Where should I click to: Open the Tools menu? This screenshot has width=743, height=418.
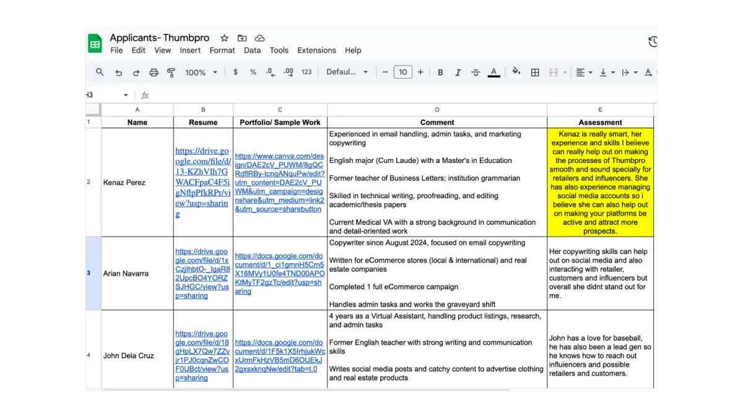(279, 50)
